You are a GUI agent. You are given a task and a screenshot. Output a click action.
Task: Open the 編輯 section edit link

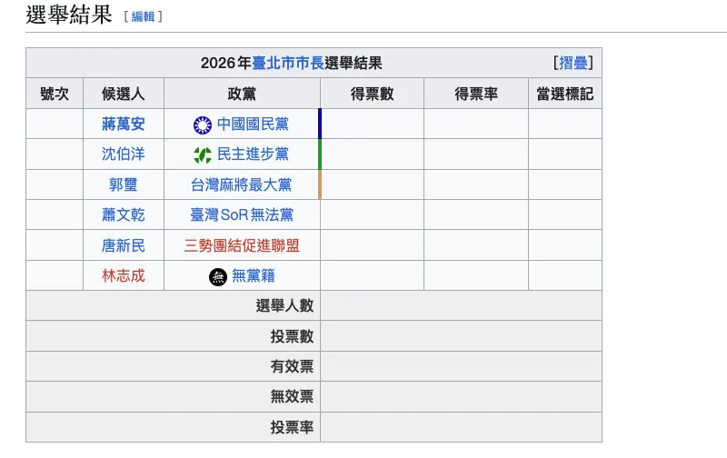(x=143, y=16)
